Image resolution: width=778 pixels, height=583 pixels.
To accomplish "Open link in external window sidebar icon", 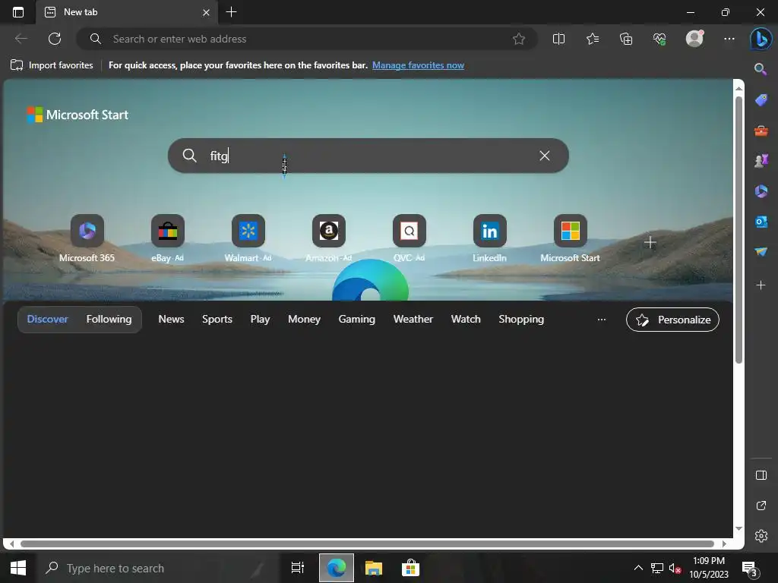I will 761,506.
